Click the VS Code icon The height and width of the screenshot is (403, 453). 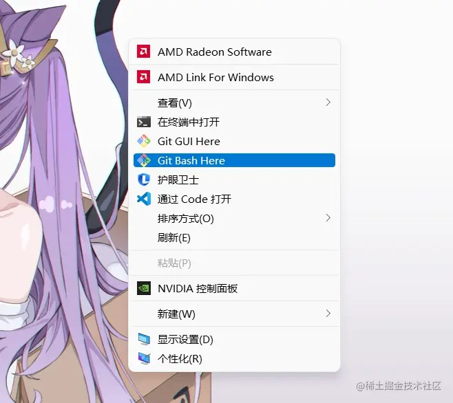[144, 199]
